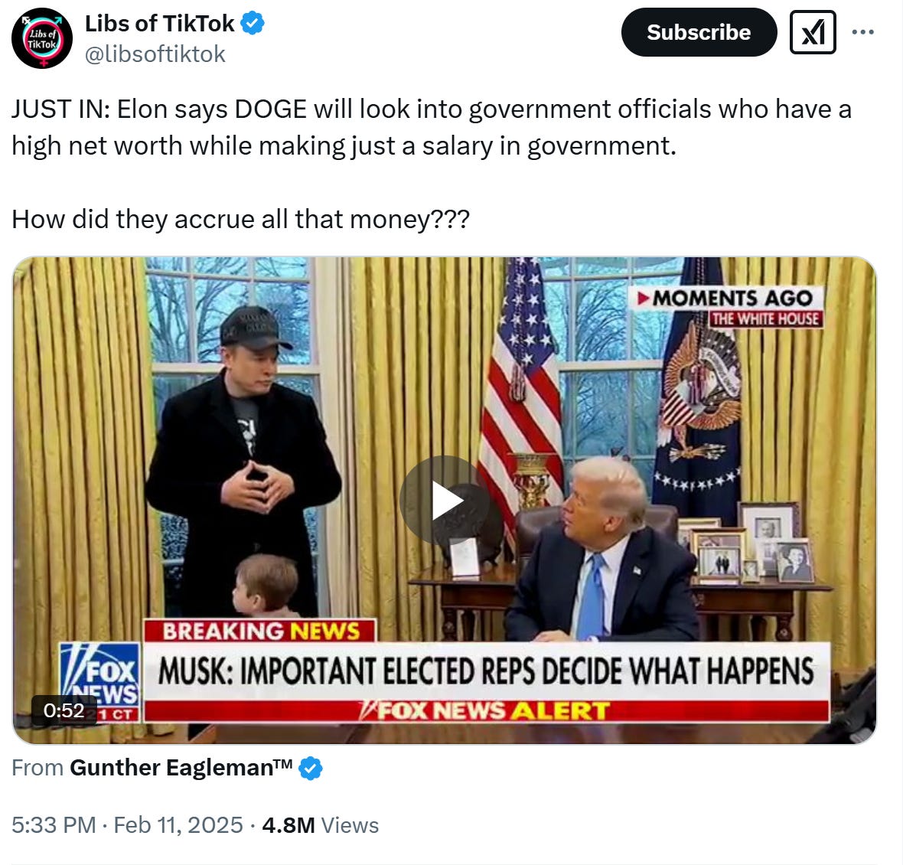Click the MOMENTS AGO badge in the video
Viewport: 903px width, 865px height.
[727, 299]
